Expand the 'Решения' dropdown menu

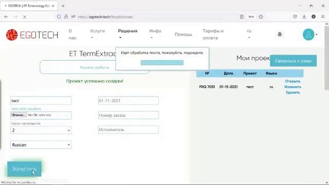coord(127,34)
